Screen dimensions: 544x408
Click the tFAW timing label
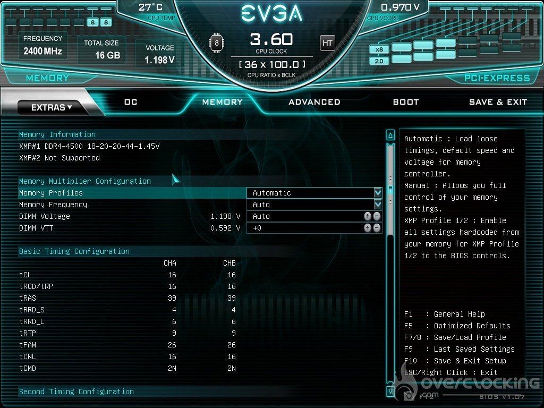click(x=28, y=345)
